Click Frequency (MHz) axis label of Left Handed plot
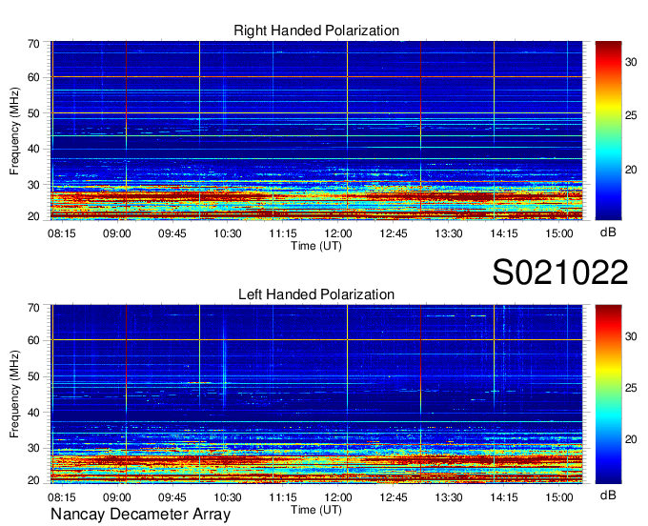The width and height of the screenshot is (648, 526). (14, 394)
